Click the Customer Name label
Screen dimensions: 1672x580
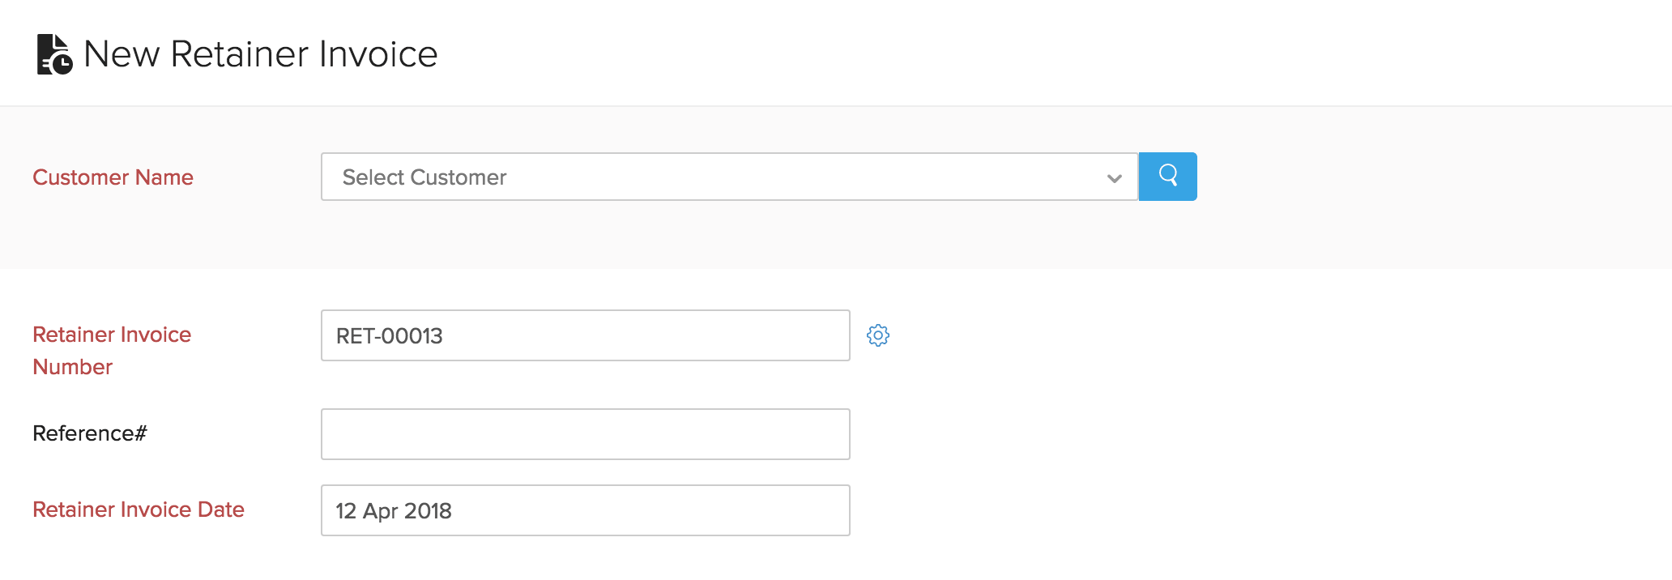(x=113, y=177)
